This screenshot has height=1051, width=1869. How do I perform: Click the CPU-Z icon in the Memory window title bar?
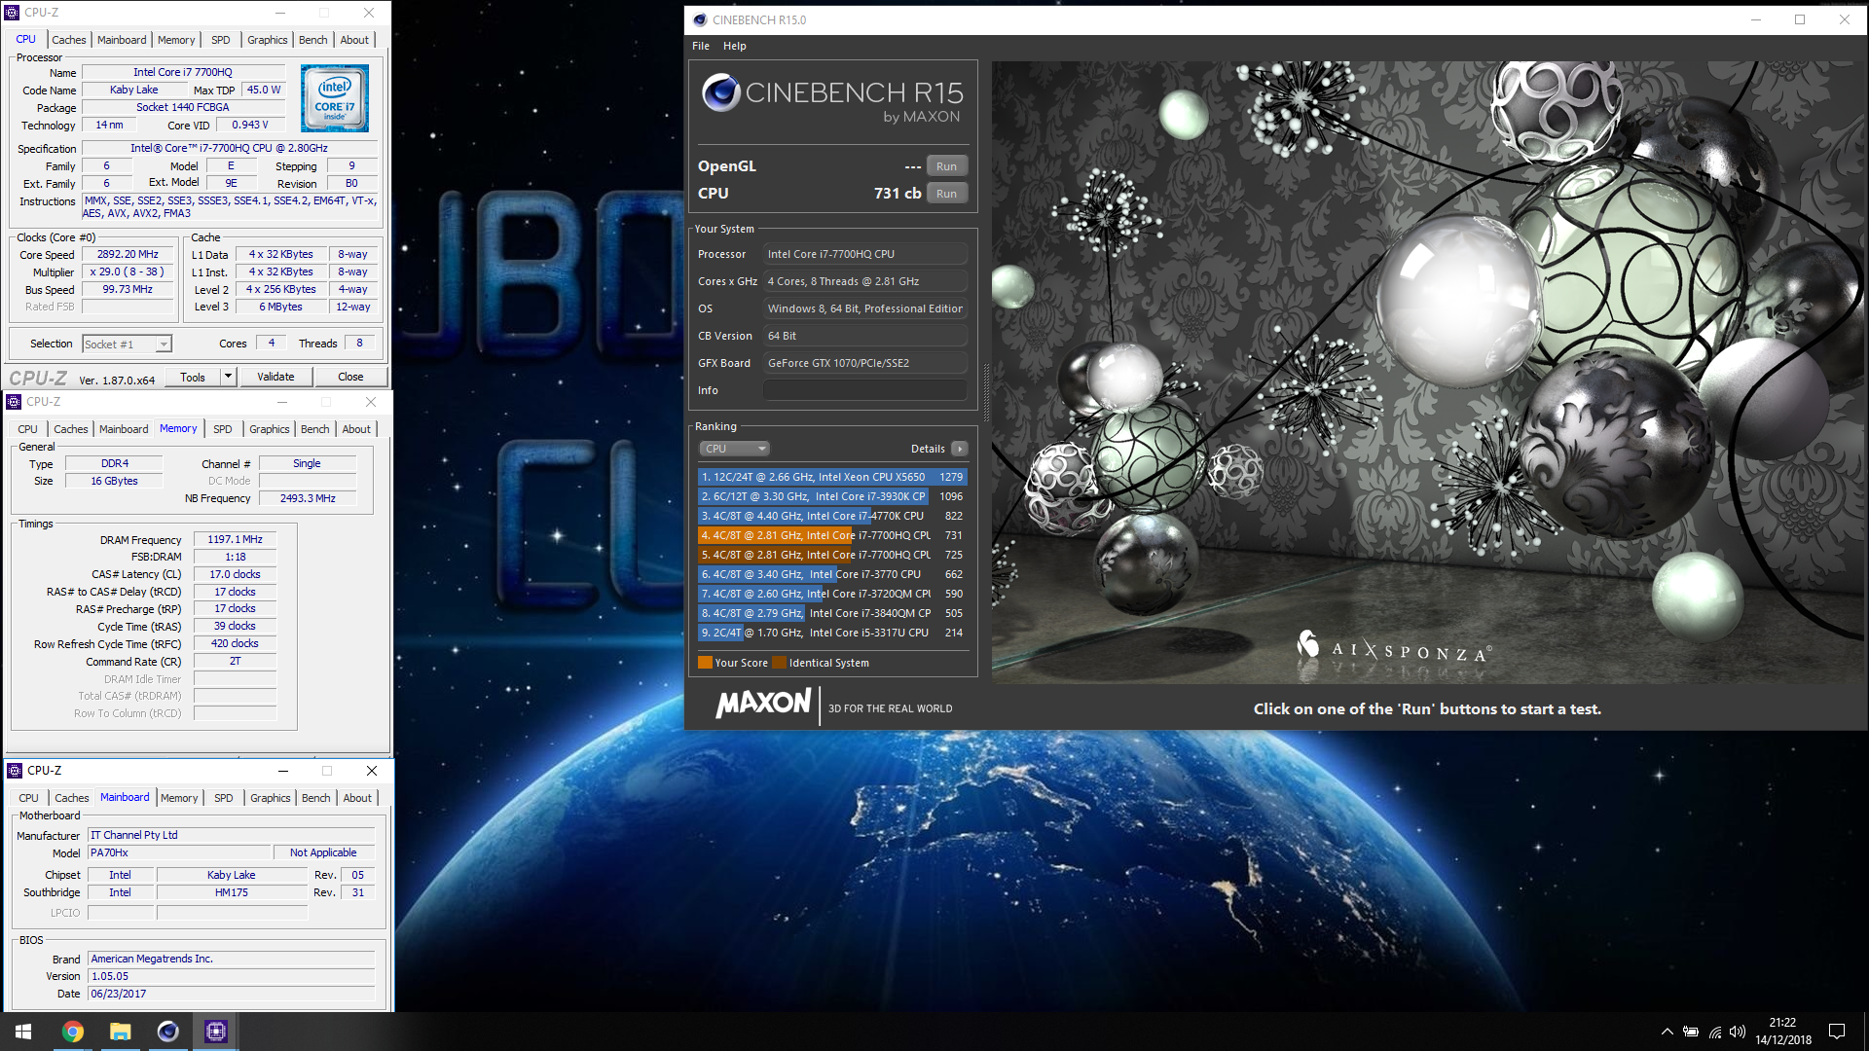click(14, 402)
